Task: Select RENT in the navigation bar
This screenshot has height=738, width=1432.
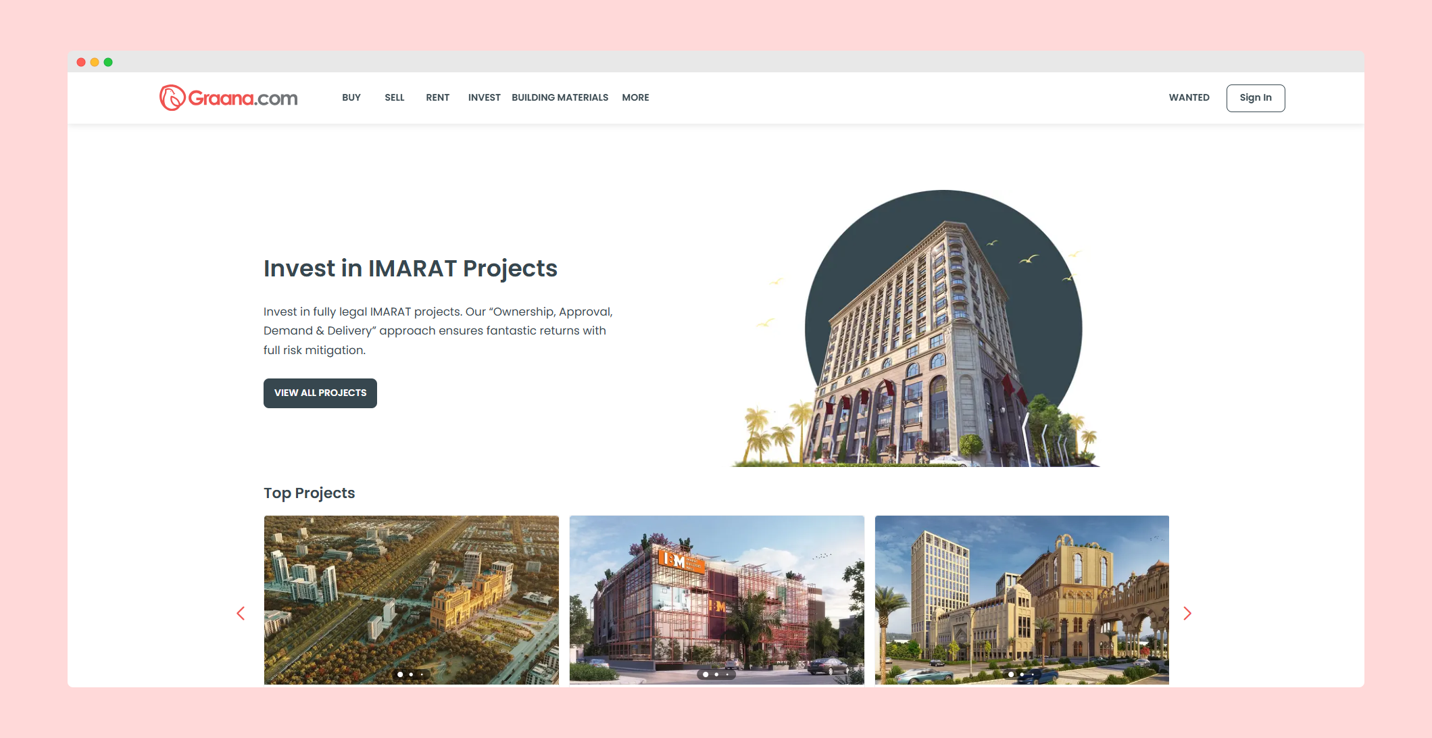Action: click(438, 98)
